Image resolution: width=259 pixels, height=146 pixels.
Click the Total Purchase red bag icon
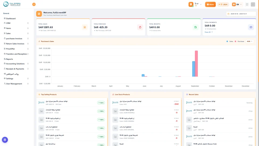(140, 27)
